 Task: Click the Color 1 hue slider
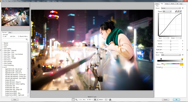[x=170, y=64]
